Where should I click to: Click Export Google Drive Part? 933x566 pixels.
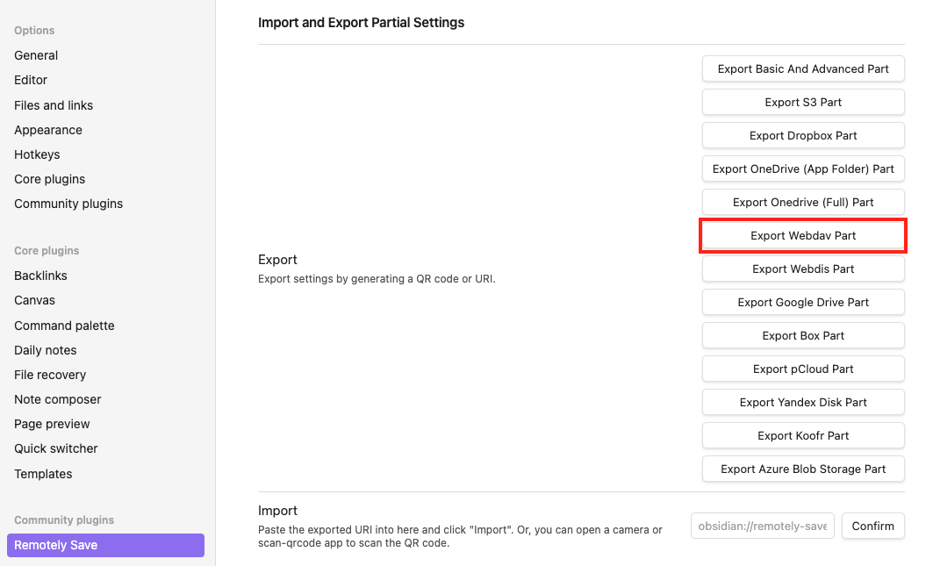click(x=803, y=303)
